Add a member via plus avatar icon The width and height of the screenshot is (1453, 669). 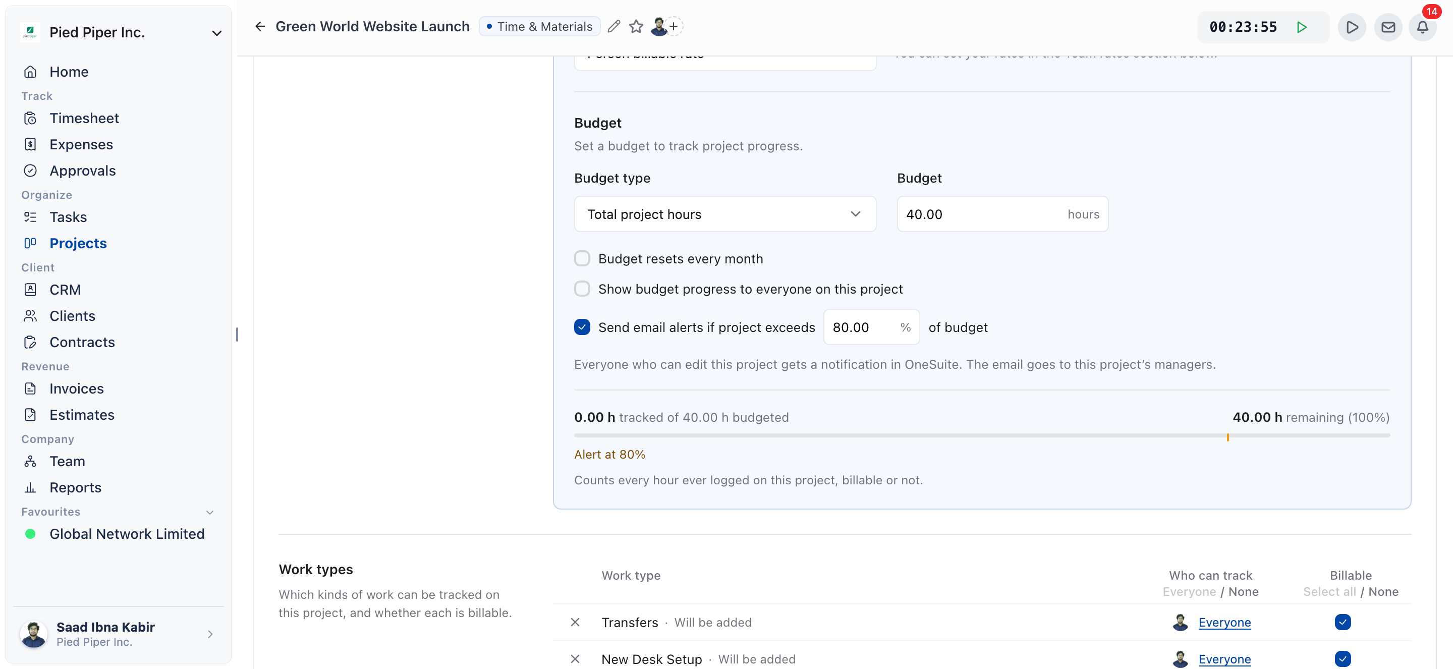point(674,27)
